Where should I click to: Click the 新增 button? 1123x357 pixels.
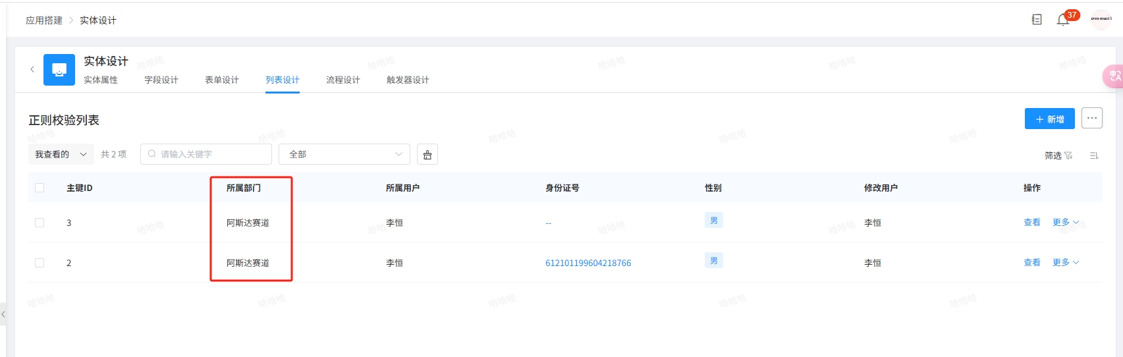pos(1050,119)
